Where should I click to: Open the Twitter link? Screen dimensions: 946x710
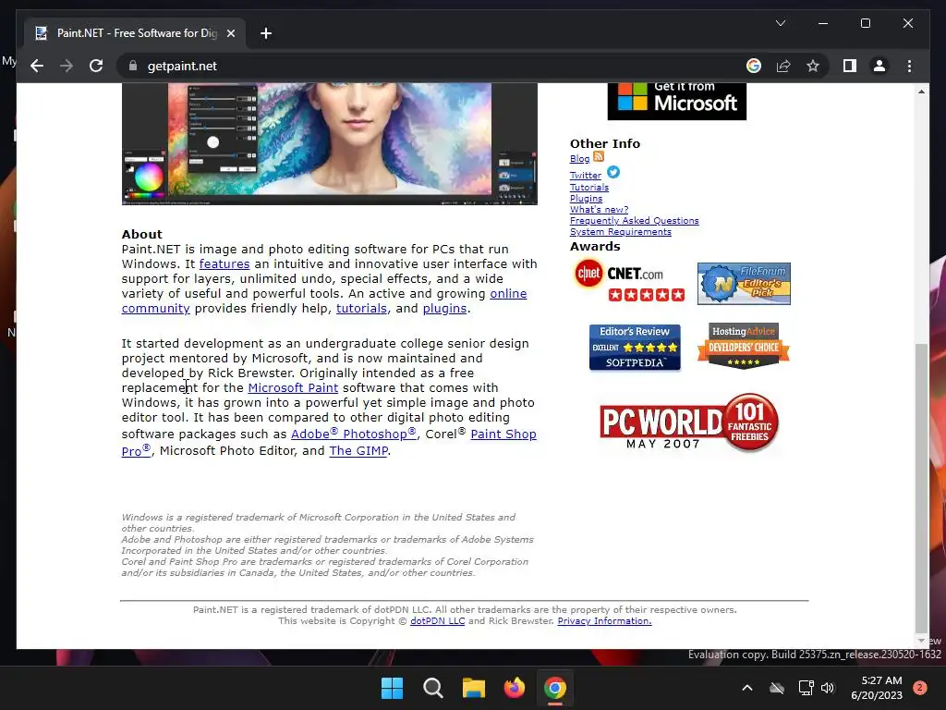point(585,176)
